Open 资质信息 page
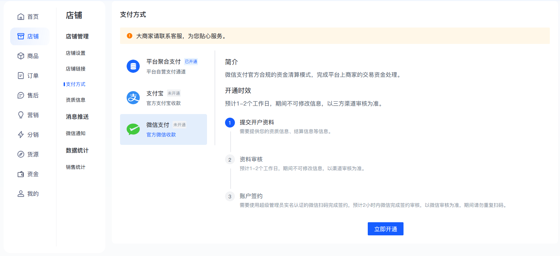 pos(75,100)
